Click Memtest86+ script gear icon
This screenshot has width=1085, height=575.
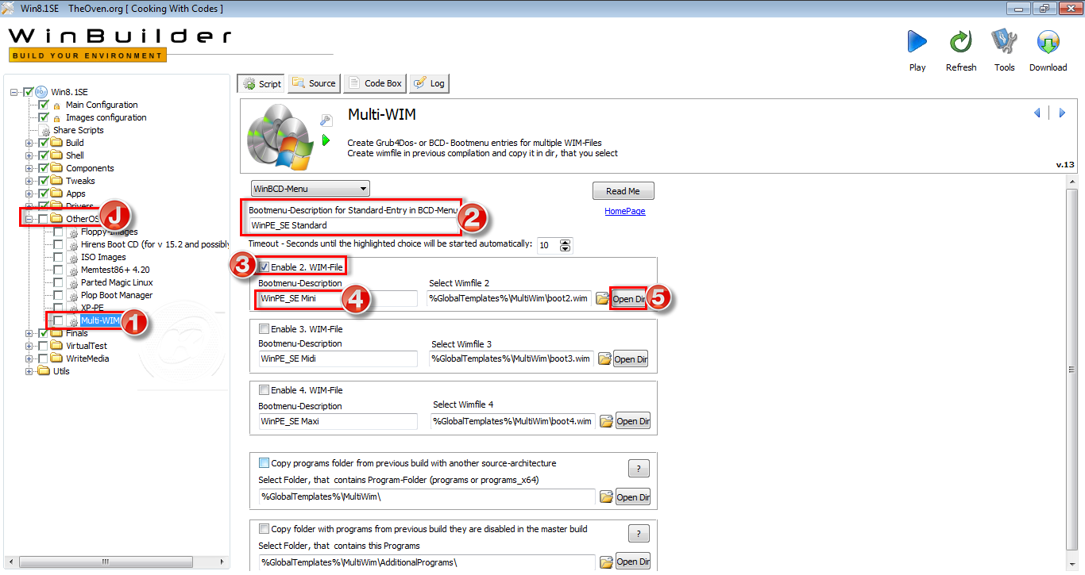[73, 270]
